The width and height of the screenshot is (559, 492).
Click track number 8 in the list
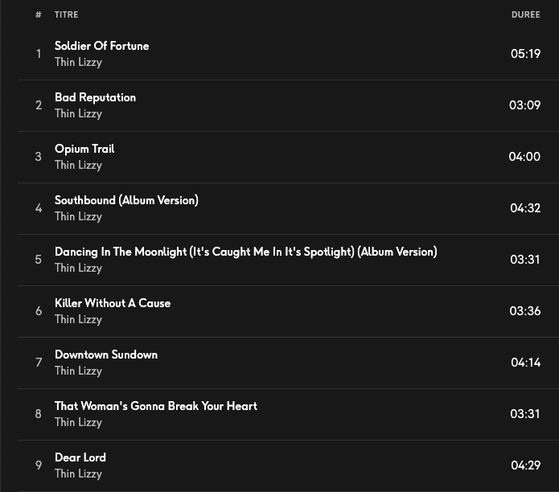click(39, 414)
